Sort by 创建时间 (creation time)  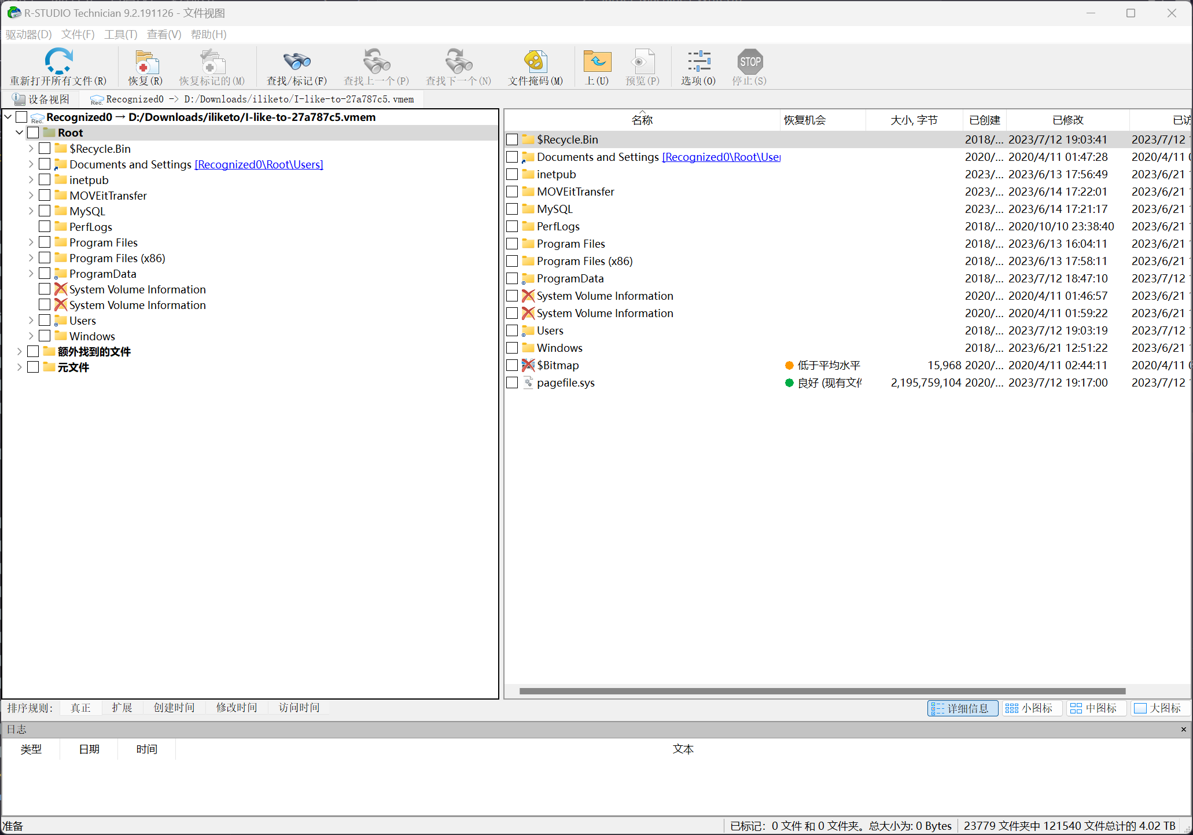(x=174, y=708)
